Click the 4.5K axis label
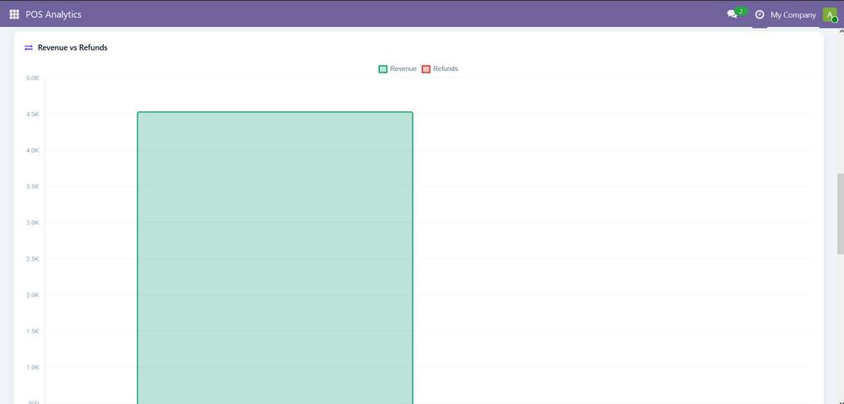 32,114
